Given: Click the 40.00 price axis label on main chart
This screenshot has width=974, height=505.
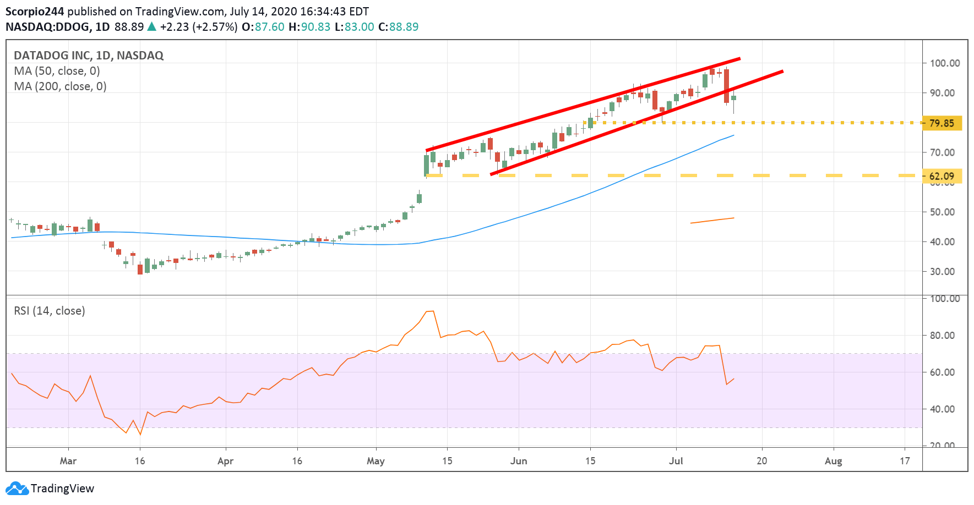Looking at the screenshot, I should (942, 241).
